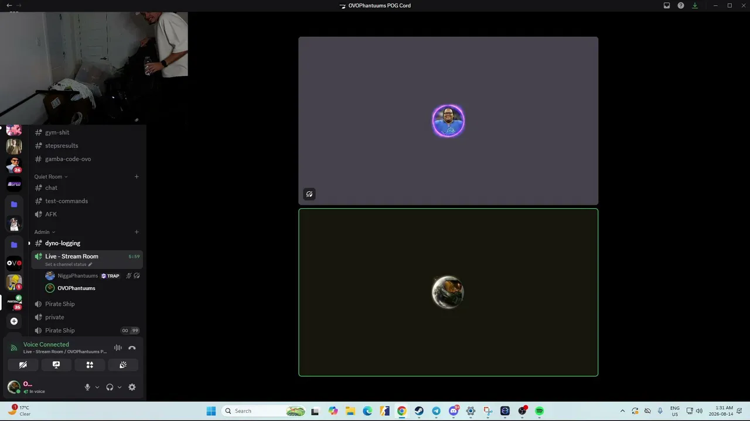Expand the lower server folder
750x421 pixels.
click(x=14, y=244)
